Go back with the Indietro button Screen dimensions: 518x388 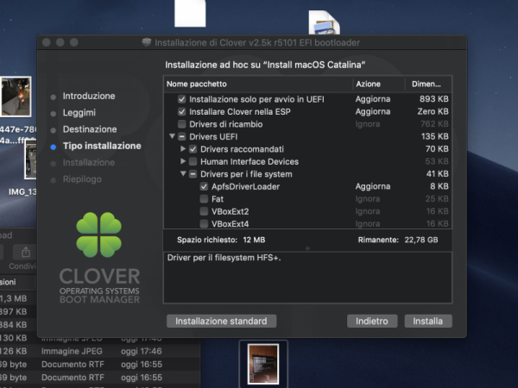point(372,321)
